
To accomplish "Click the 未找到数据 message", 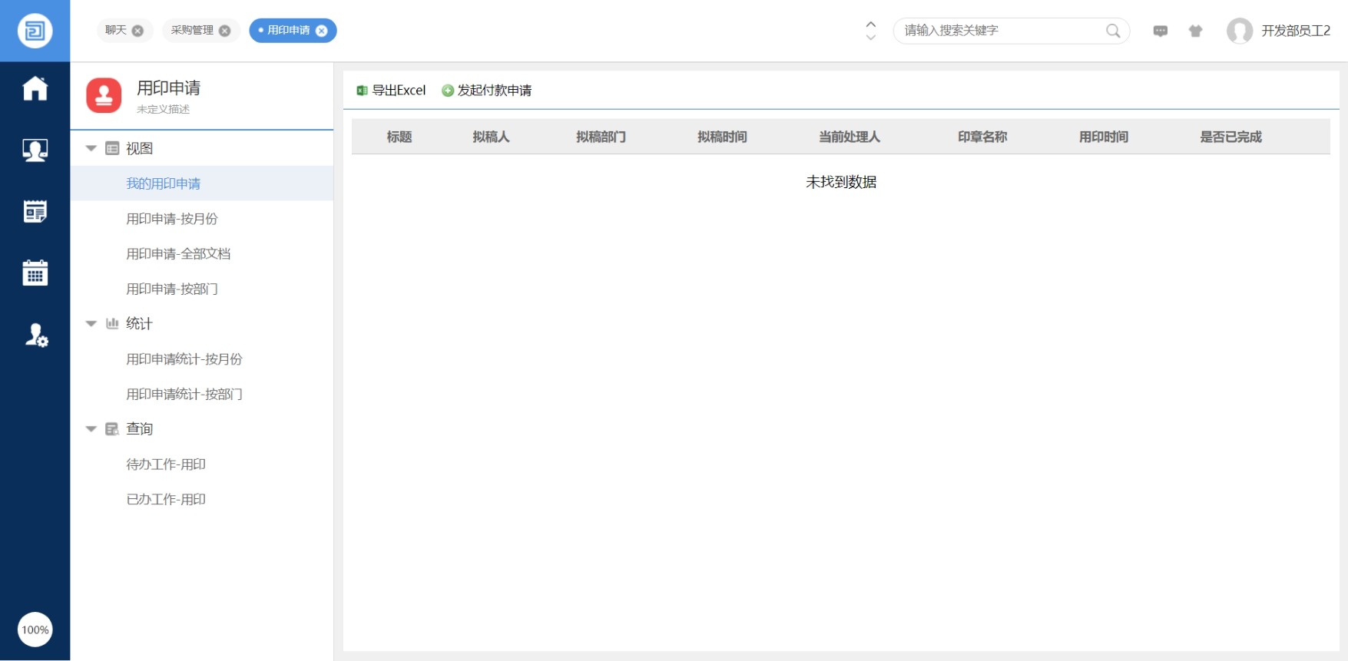I will [841, 182].
